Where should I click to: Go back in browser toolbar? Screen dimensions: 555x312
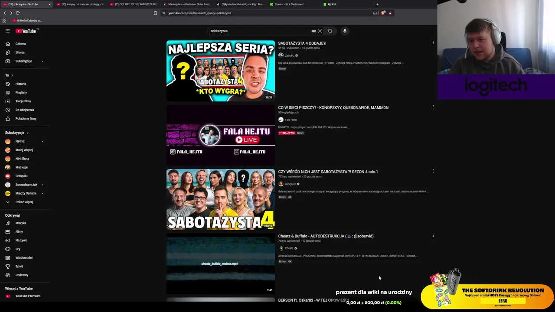pos(5,13)
